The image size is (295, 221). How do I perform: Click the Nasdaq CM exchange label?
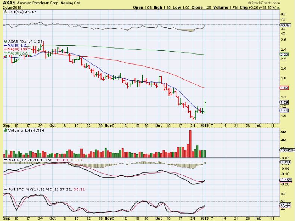70,3
